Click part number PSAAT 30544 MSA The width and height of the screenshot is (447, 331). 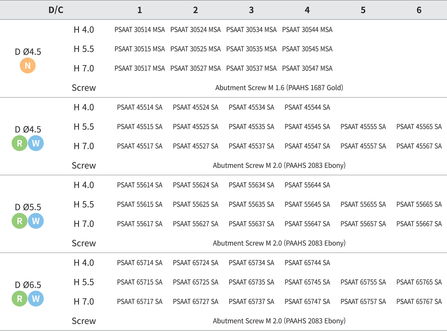307,30
